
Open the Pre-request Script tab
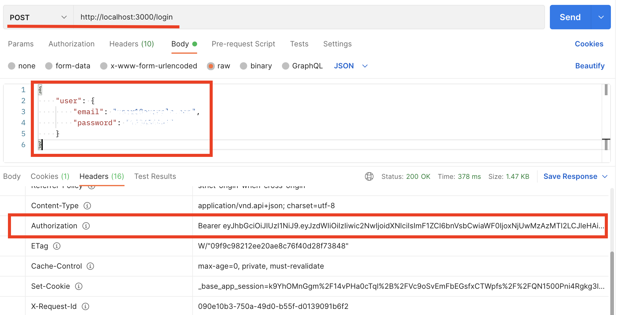click(x=243, y=44)
